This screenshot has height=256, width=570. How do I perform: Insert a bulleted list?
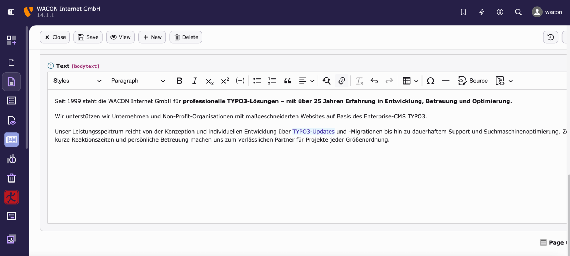257,81
